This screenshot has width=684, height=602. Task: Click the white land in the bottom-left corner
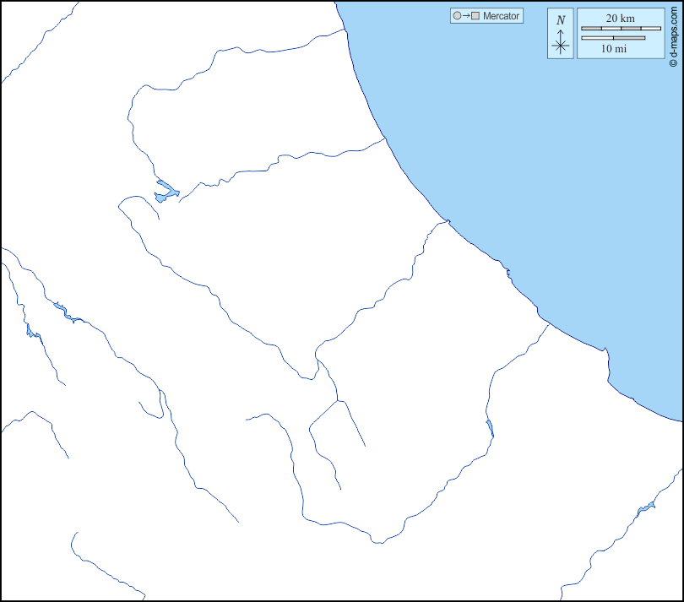point(34,540)
